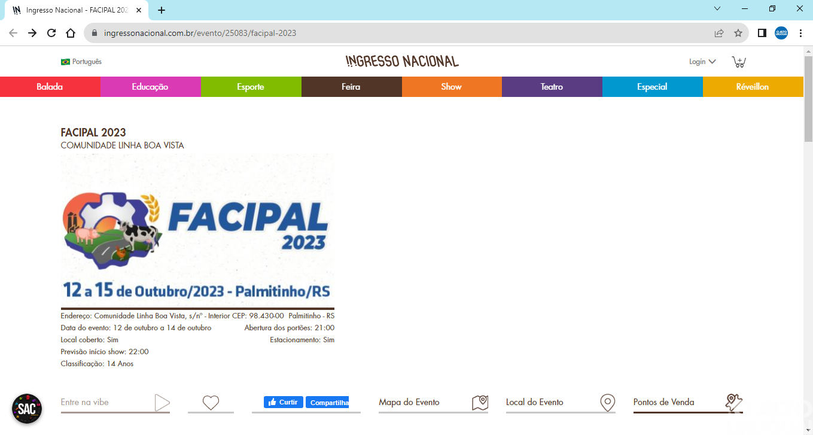Click the Ingresso Nacional logo
Image resolution: width=813 pixels, height=435 pixels.
(x=402, y=61)
